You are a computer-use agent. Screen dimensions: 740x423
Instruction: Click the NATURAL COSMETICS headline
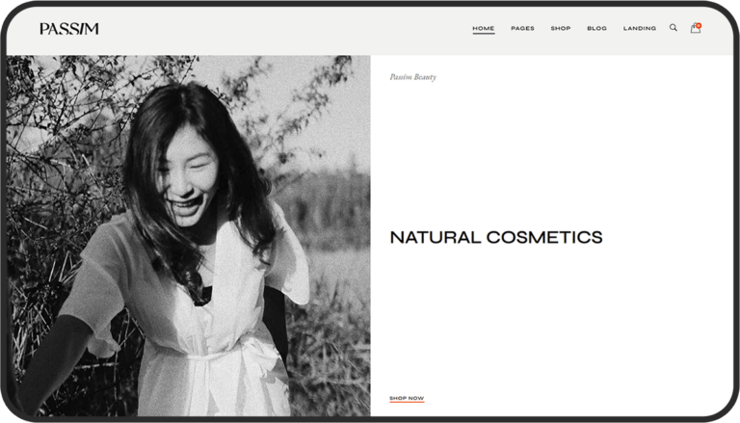[x=495, y=237]
